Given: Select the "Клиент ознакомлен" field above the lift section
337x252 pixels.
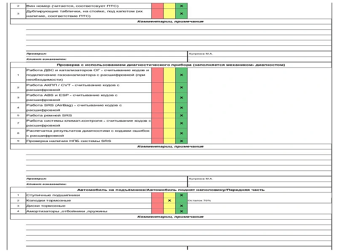Looking at the screenshot, I should (x=46, y=184).
